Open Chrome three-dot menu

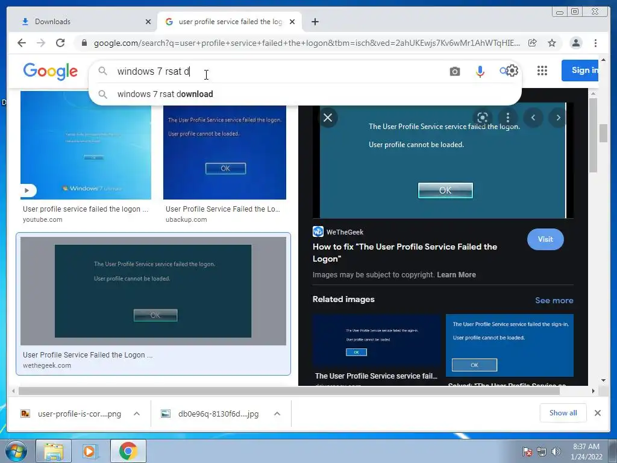coord(595,43)
